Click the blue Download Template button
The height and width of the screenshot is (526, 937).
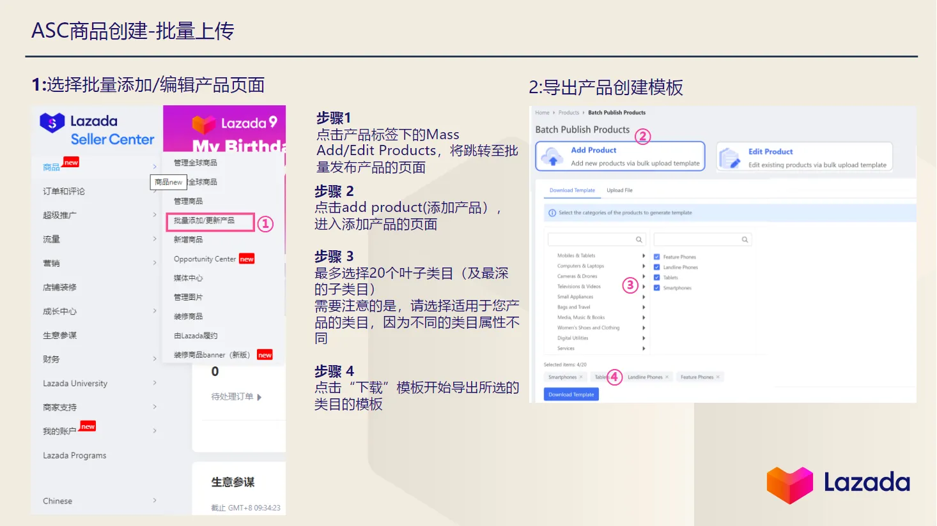pyautogui.click(x=571, y=395)
